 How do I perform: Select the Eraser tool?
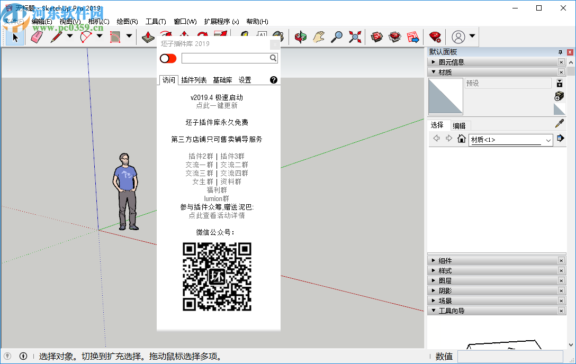tap(36, 37)
